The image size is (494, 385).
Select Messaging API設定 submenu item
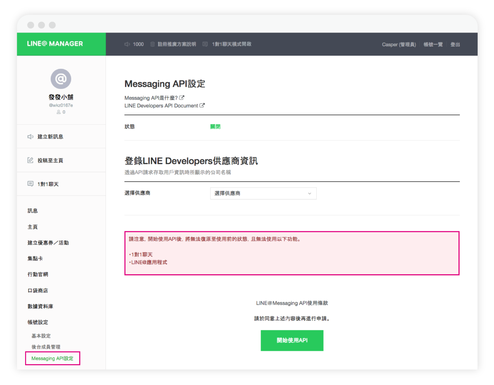click(52, 359)
